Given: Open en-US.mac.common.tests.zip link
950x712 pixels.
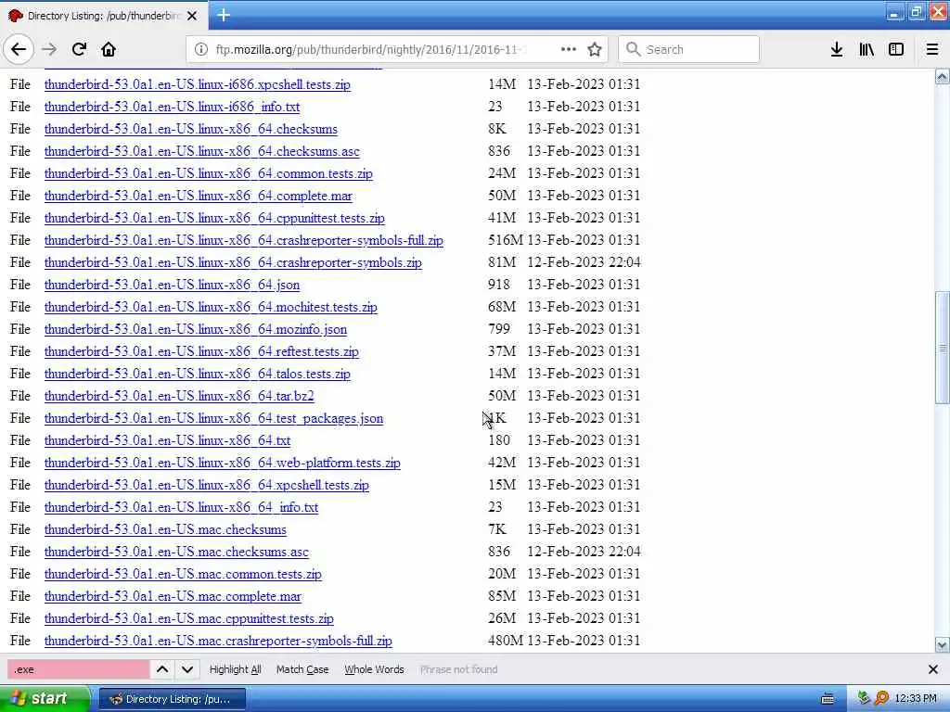Looking at the screenshot, I should pos(183,574).
